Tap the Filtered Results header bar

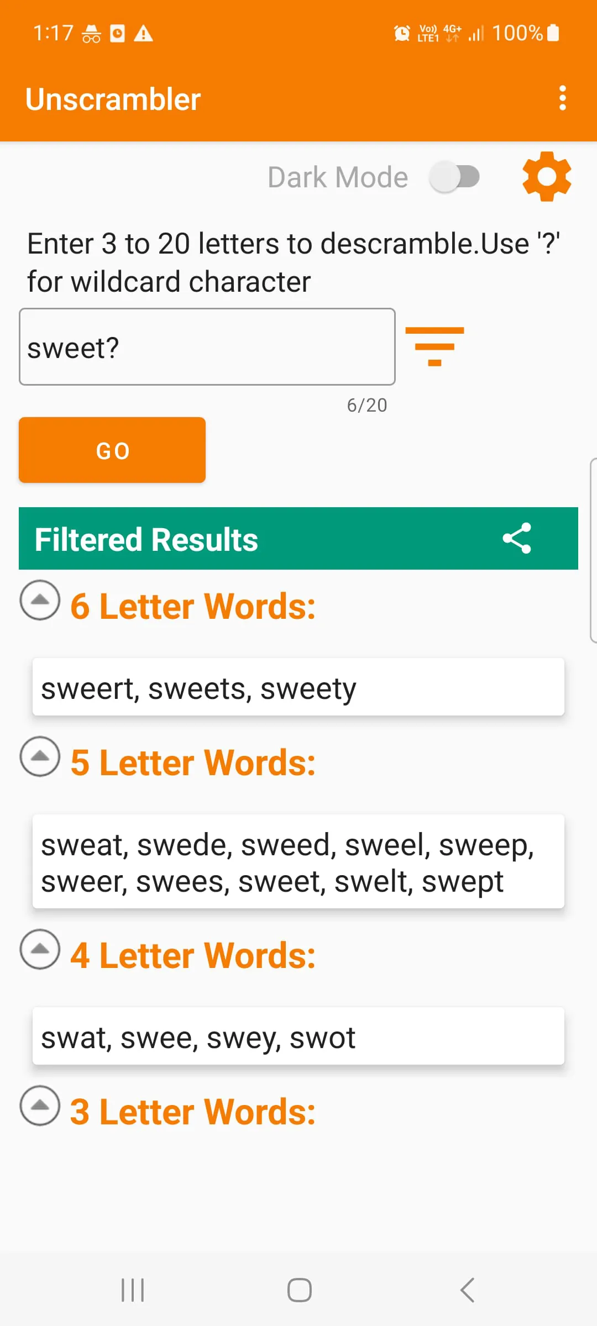(x=298, y=538)
